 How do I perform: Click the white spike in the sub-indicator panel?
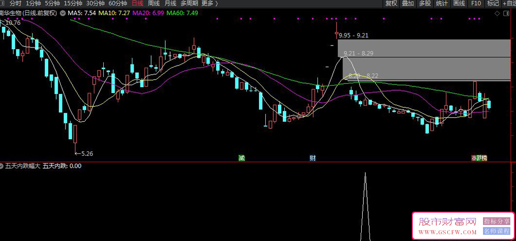point(365,206)
